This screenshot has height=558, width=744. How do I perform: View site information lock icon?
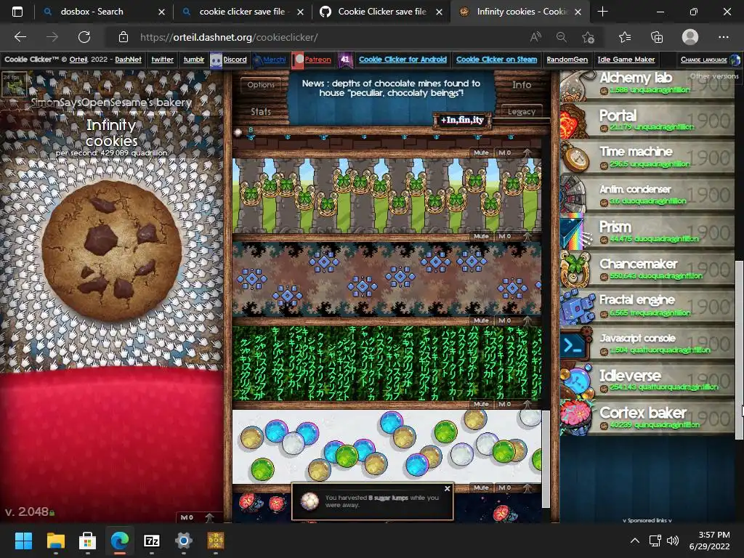(x=124, y=37)
